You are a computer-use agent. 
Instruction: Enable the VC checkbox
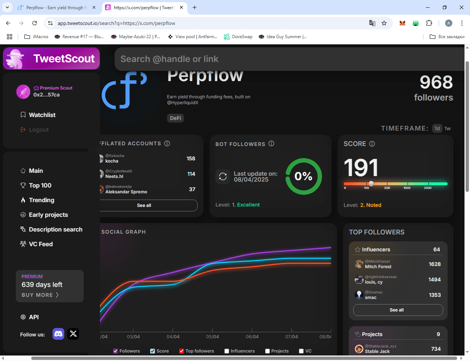[x=301, y=351]
